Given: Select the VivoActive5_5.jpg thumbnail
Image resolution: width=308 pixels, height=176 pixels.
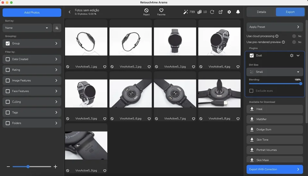Looking at the screenshot, I should pos(86,94).
